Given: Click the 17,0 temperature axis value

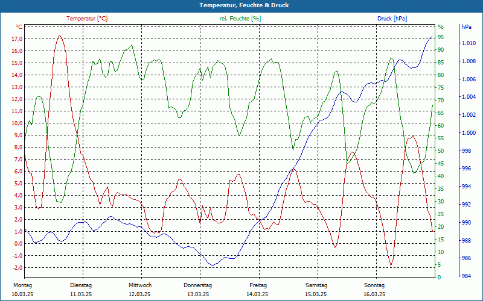Looking at the screenshot, I should (17, 39).
